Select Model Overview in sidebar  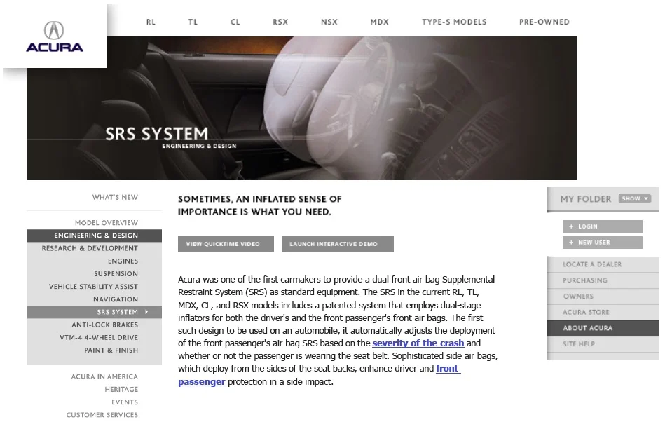coord(107,223)
